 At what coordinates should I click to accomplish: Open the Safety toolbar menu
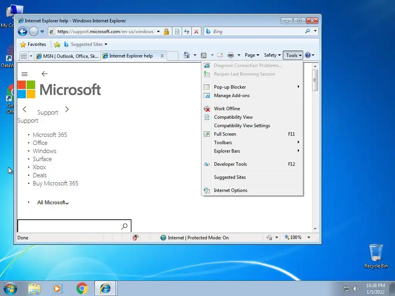coord(272,55)
